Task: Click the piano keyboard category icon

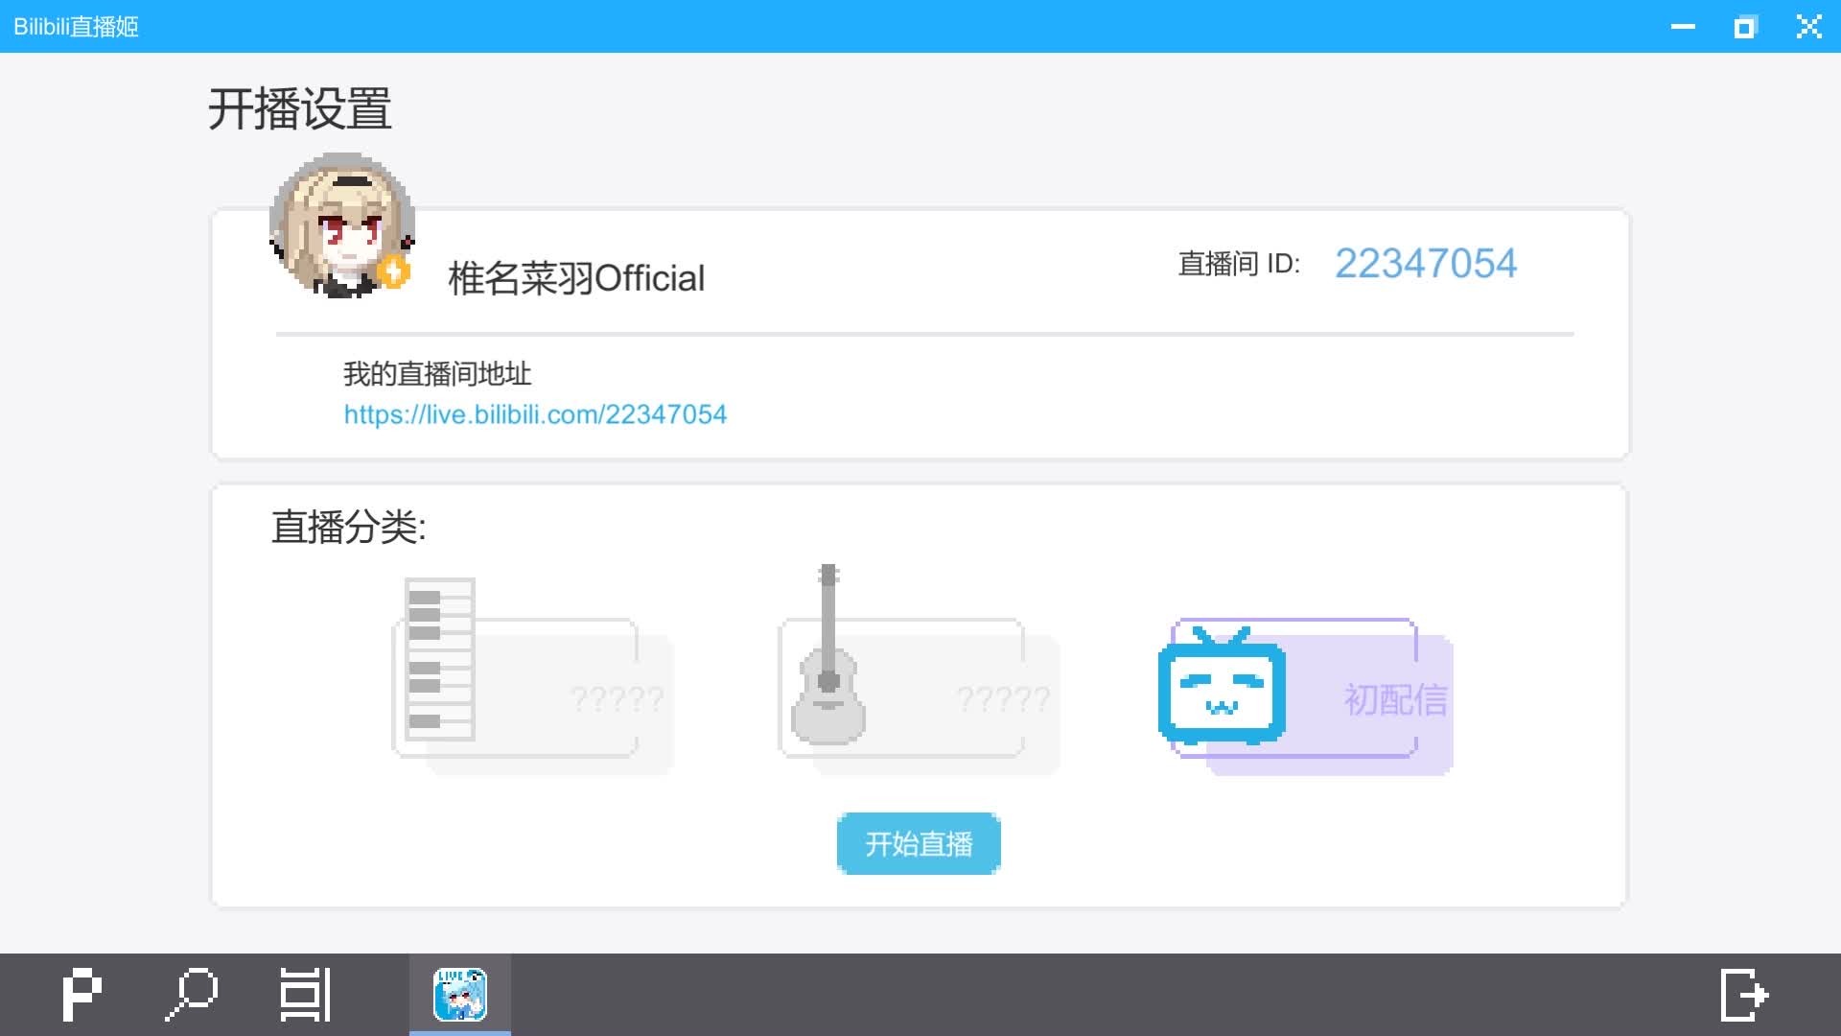Action: (x=439, y=659)
